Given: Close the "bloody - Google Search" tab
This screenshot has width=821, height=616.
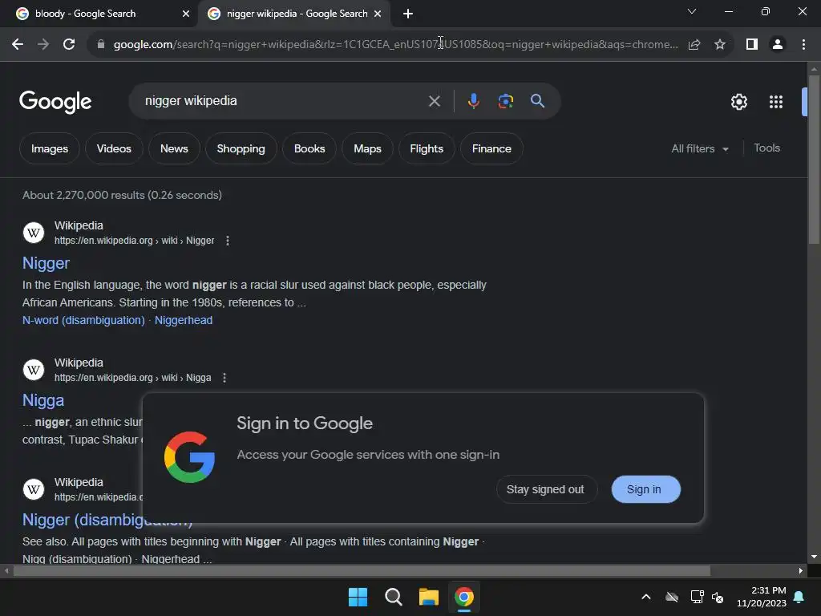Looking at the screenshot, I should point(185,14).
